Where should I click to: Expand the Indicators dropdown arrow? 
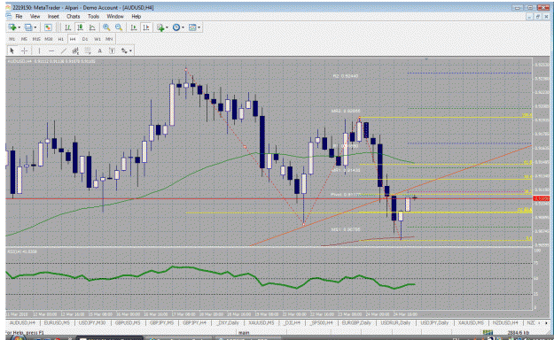(x=167, y=27)
